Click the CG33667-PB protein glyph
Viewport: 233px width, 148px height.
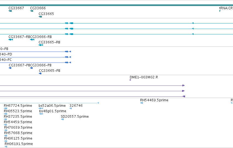click(10, 68)
